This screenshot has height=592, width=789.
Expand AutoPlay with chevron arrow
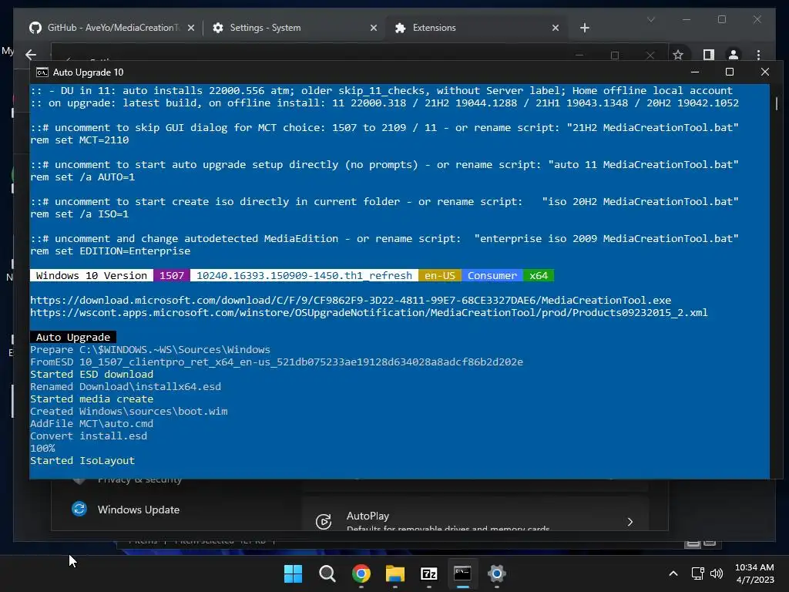630,522
